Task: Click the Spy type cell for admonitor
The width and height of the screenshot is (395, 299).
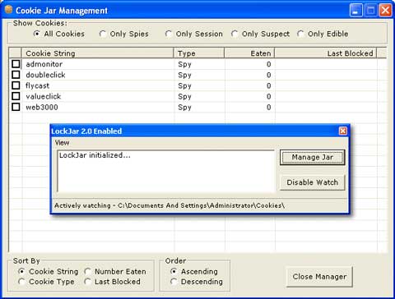Action: point(184,64)
